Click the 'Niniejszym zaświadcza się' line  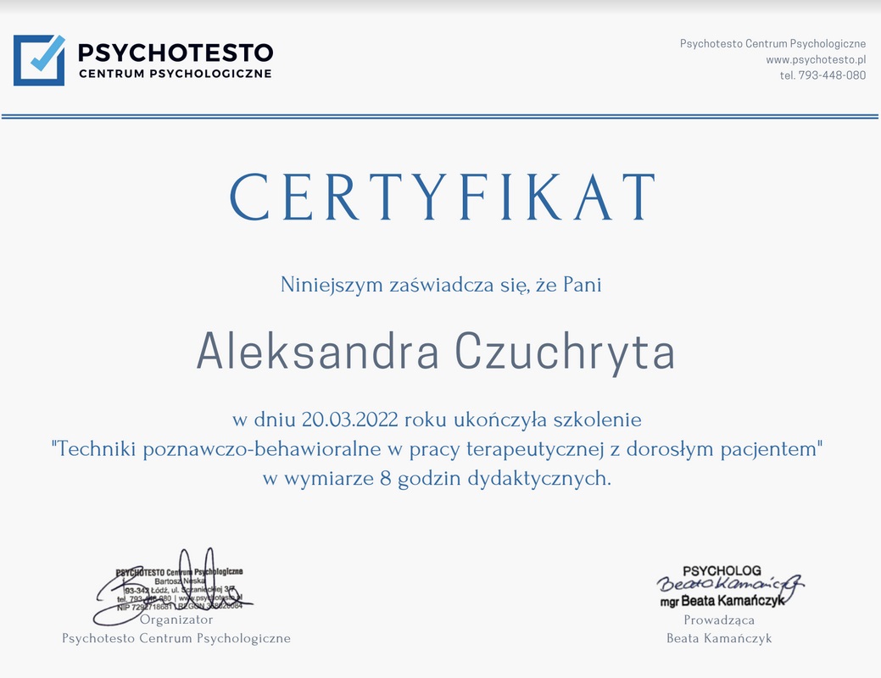[441, 285]
